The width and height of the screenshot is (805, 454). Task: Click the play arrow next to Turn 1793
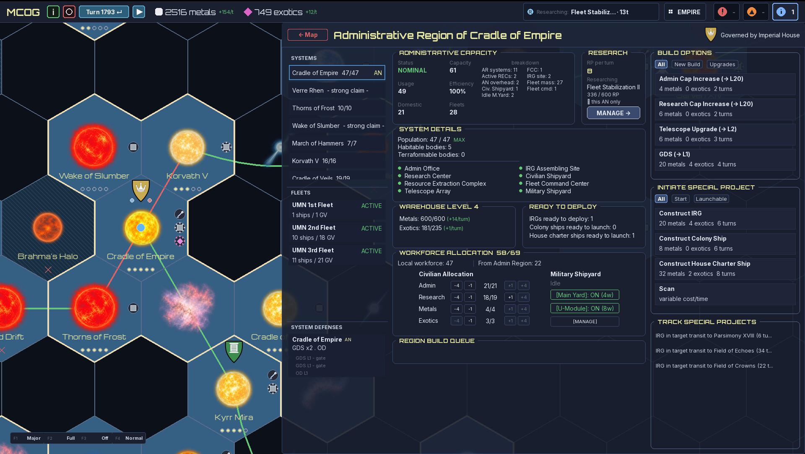point(139,12)
